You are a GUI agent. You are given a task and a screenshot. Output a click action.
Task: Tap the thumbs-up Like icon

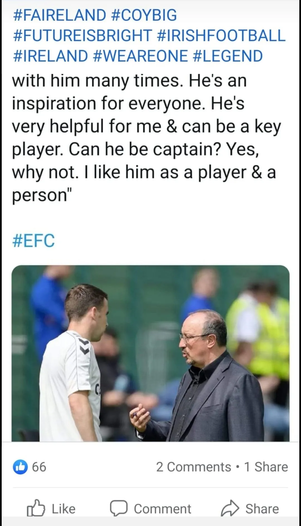[36, 508]
